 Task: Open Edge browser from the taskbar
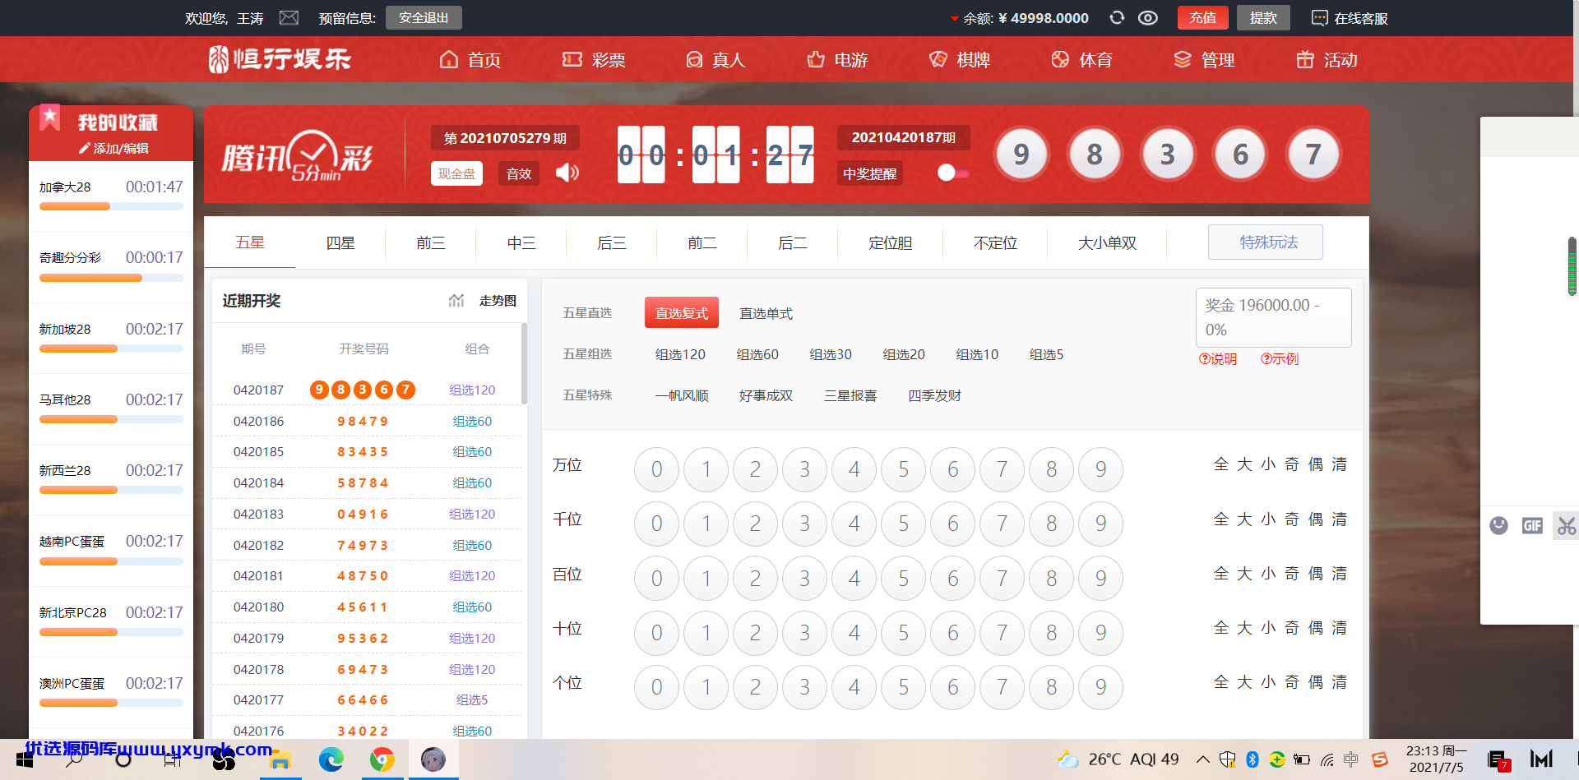point(331,759)
